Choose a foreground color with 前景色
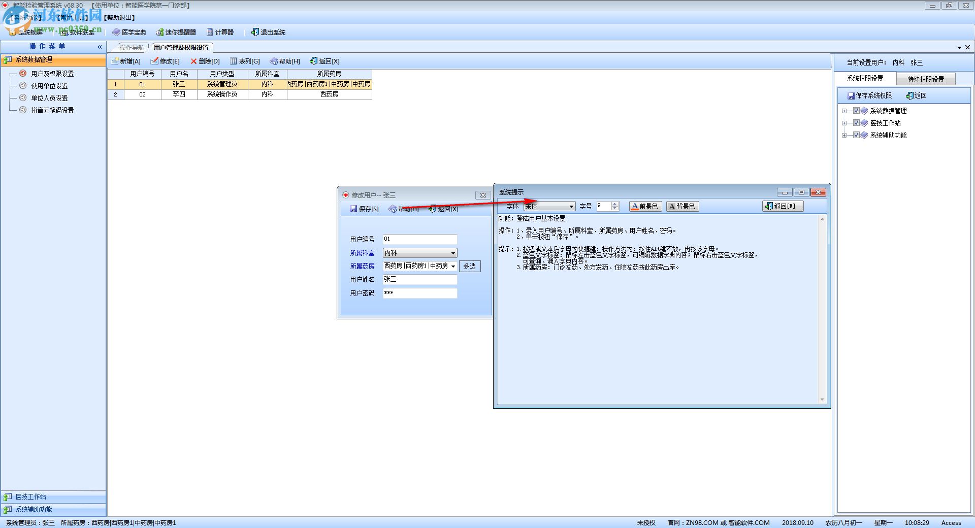This screenshot has width=975, height=528. 645,206
